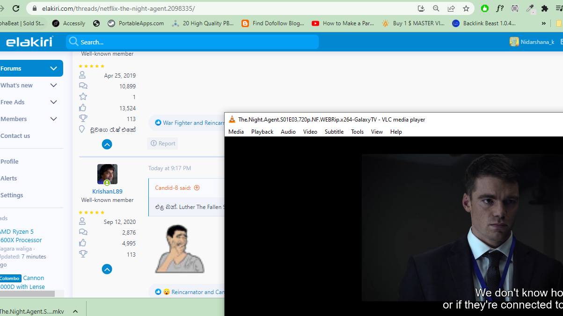
Task: Collapse first poster's info with blue chevron
Action: (x=107, y=144)
